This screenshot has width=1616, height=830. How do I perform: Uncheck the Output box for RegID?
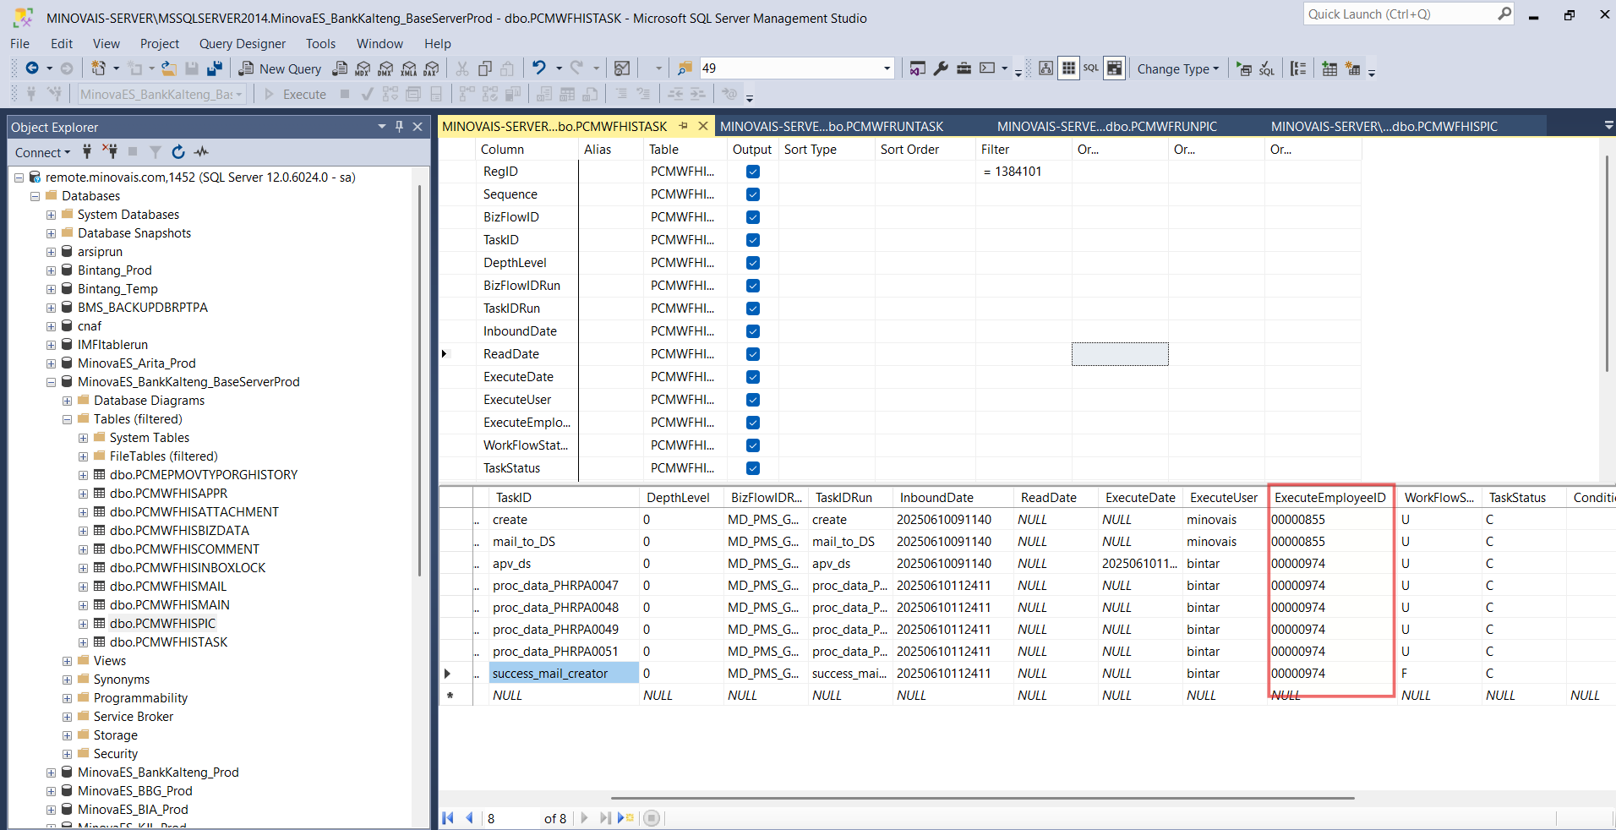pos(753,172)
